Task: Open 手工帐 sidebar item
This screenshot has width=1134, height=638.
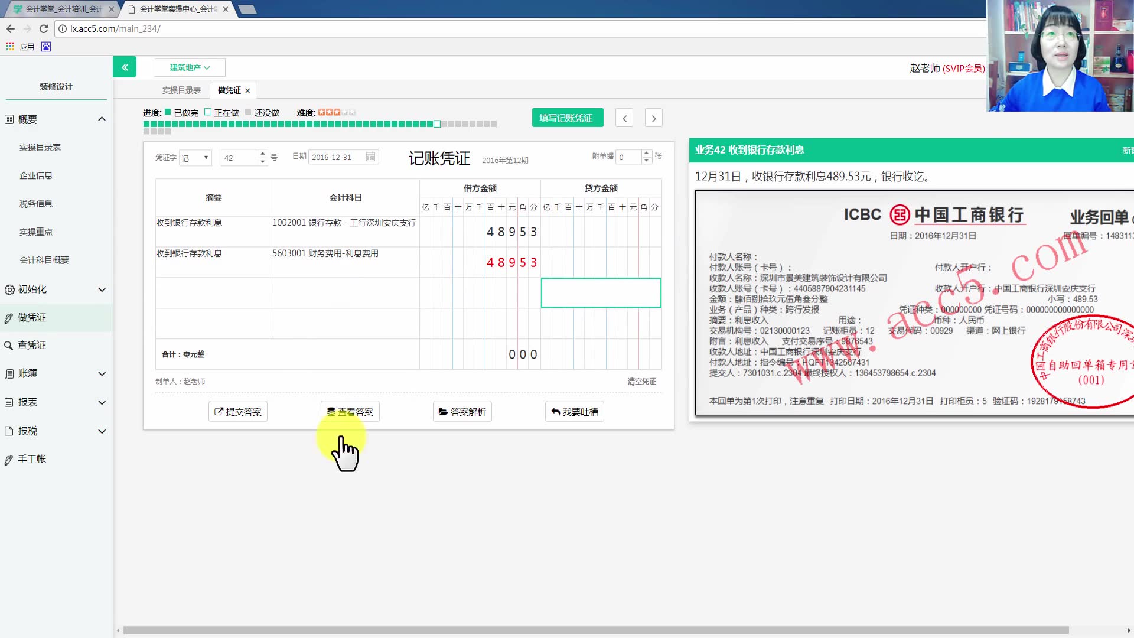Action: (32, 459)
